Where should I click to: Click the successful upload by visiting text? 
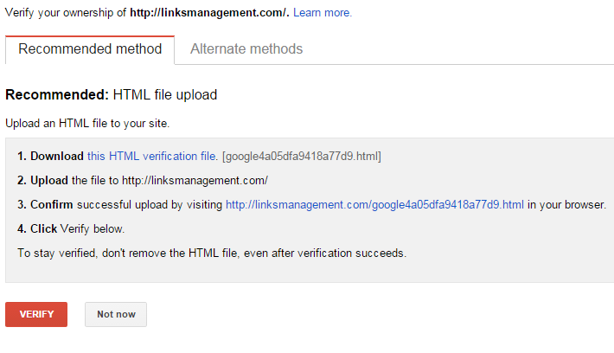coord(150,205)
